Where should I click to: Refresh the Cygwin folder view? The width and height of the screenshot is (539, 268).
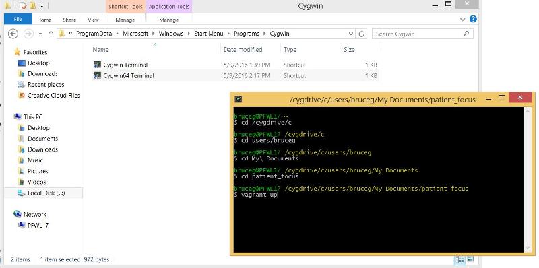[x=361, y=34]
